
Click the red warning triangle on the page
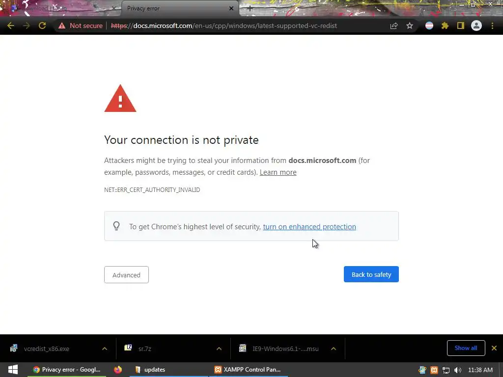coord(120,98)
